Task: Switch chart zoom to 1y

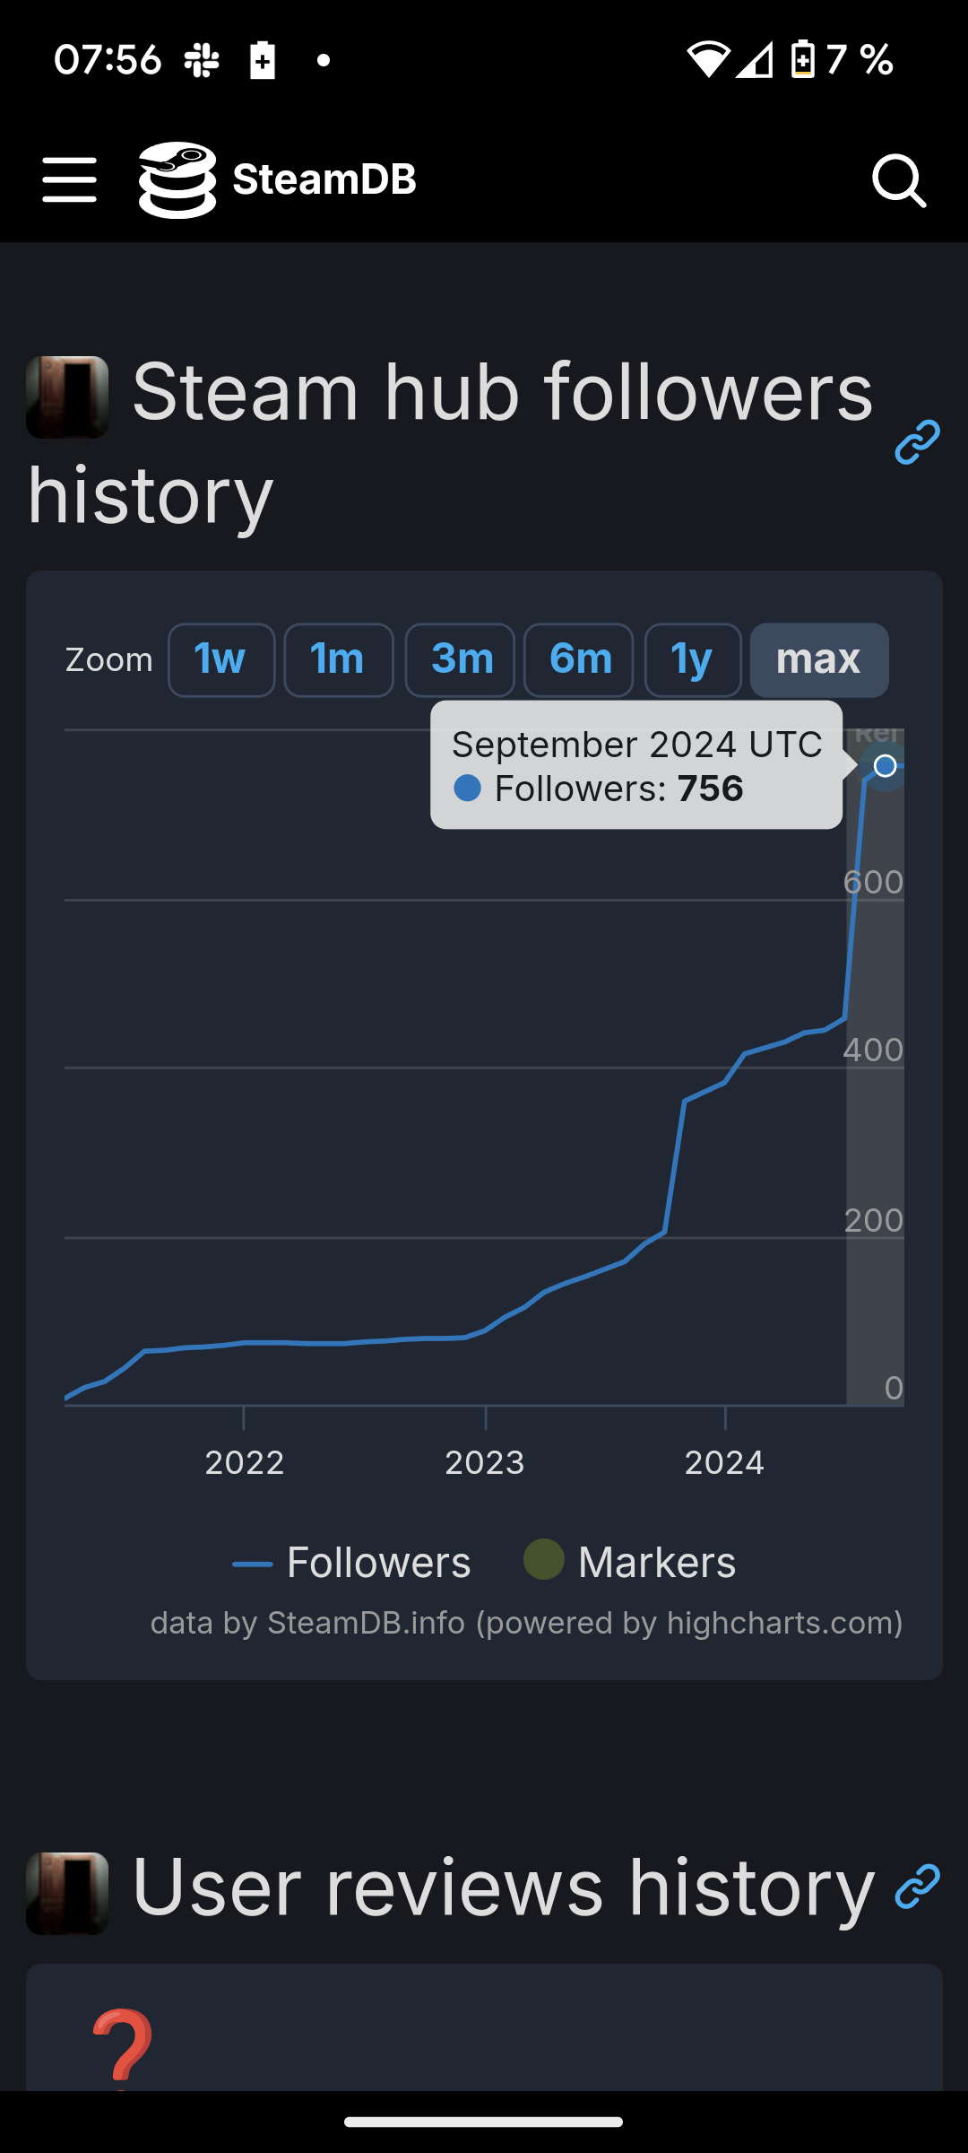Action: (x=692, y=660)
